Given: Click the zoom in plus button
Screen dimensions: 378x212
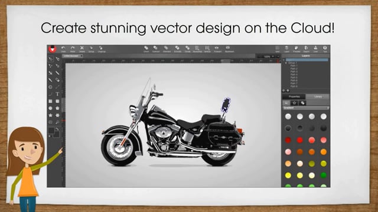Looking at the screenshot, I should (278, 57).
